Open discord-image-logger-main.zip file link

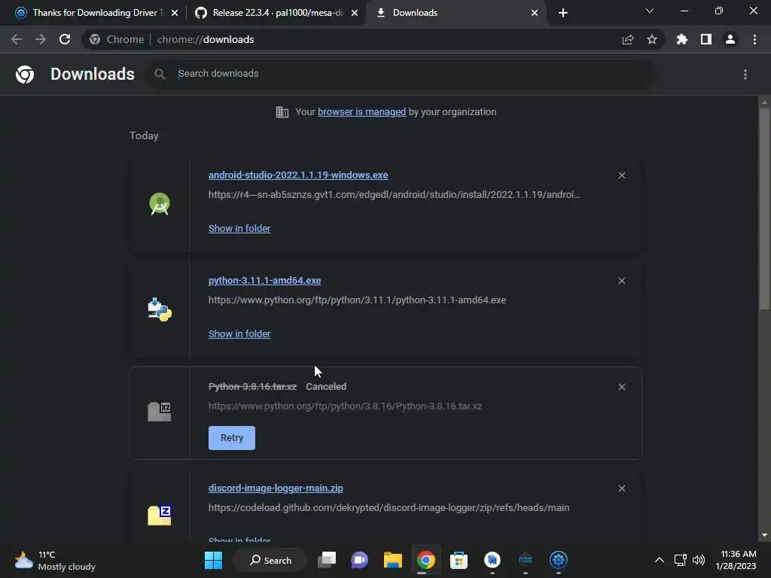276,488
